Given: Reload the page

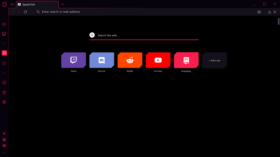Looking at the screenshot, I should pyautogui.click(x=26, y=12).
